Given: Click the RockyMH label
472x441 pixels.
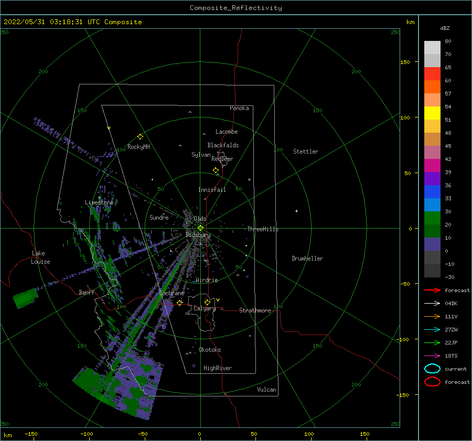Looking at the screenshot, I should point(138,147).
